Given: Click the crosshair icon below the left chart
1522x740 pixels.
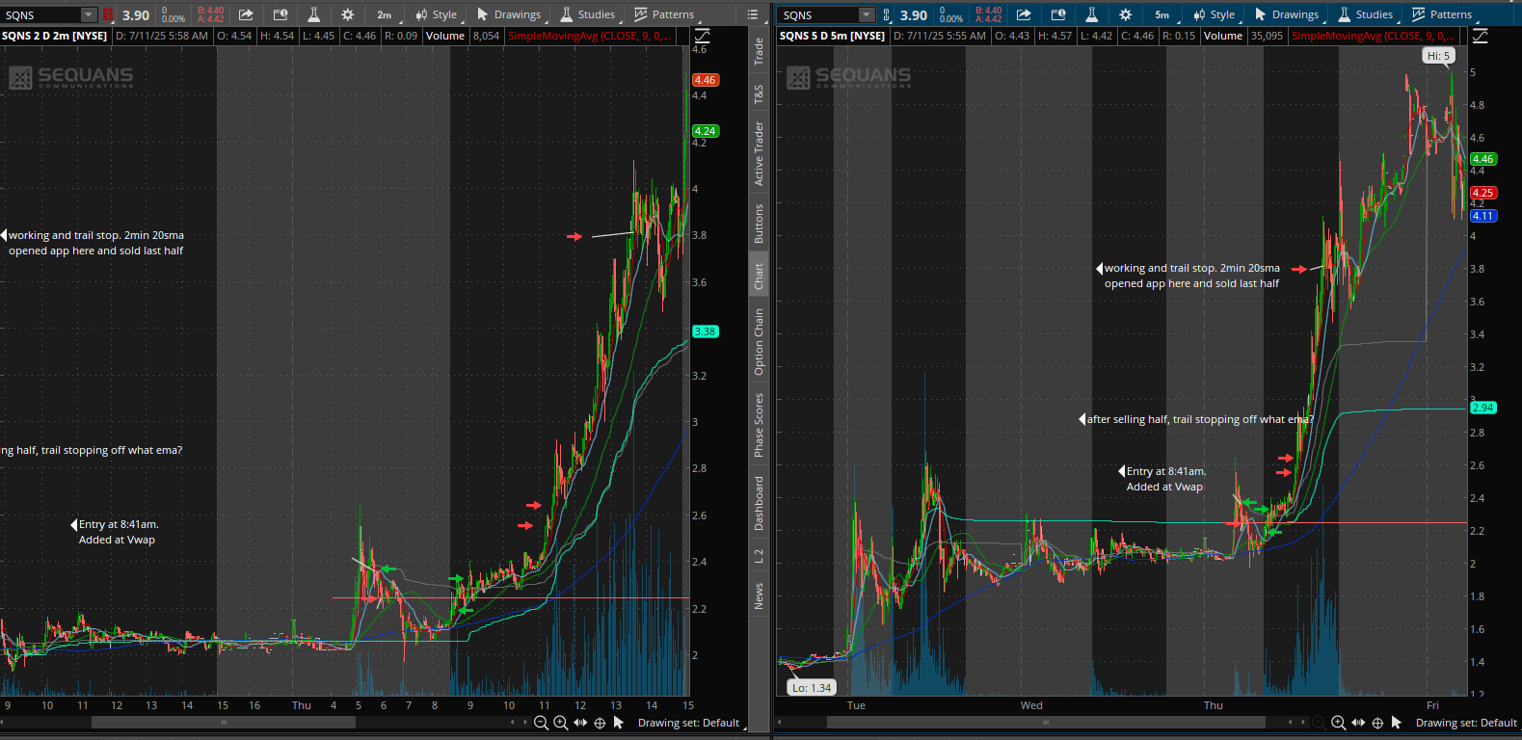Looking at the screenshot, I should point(600,723).
